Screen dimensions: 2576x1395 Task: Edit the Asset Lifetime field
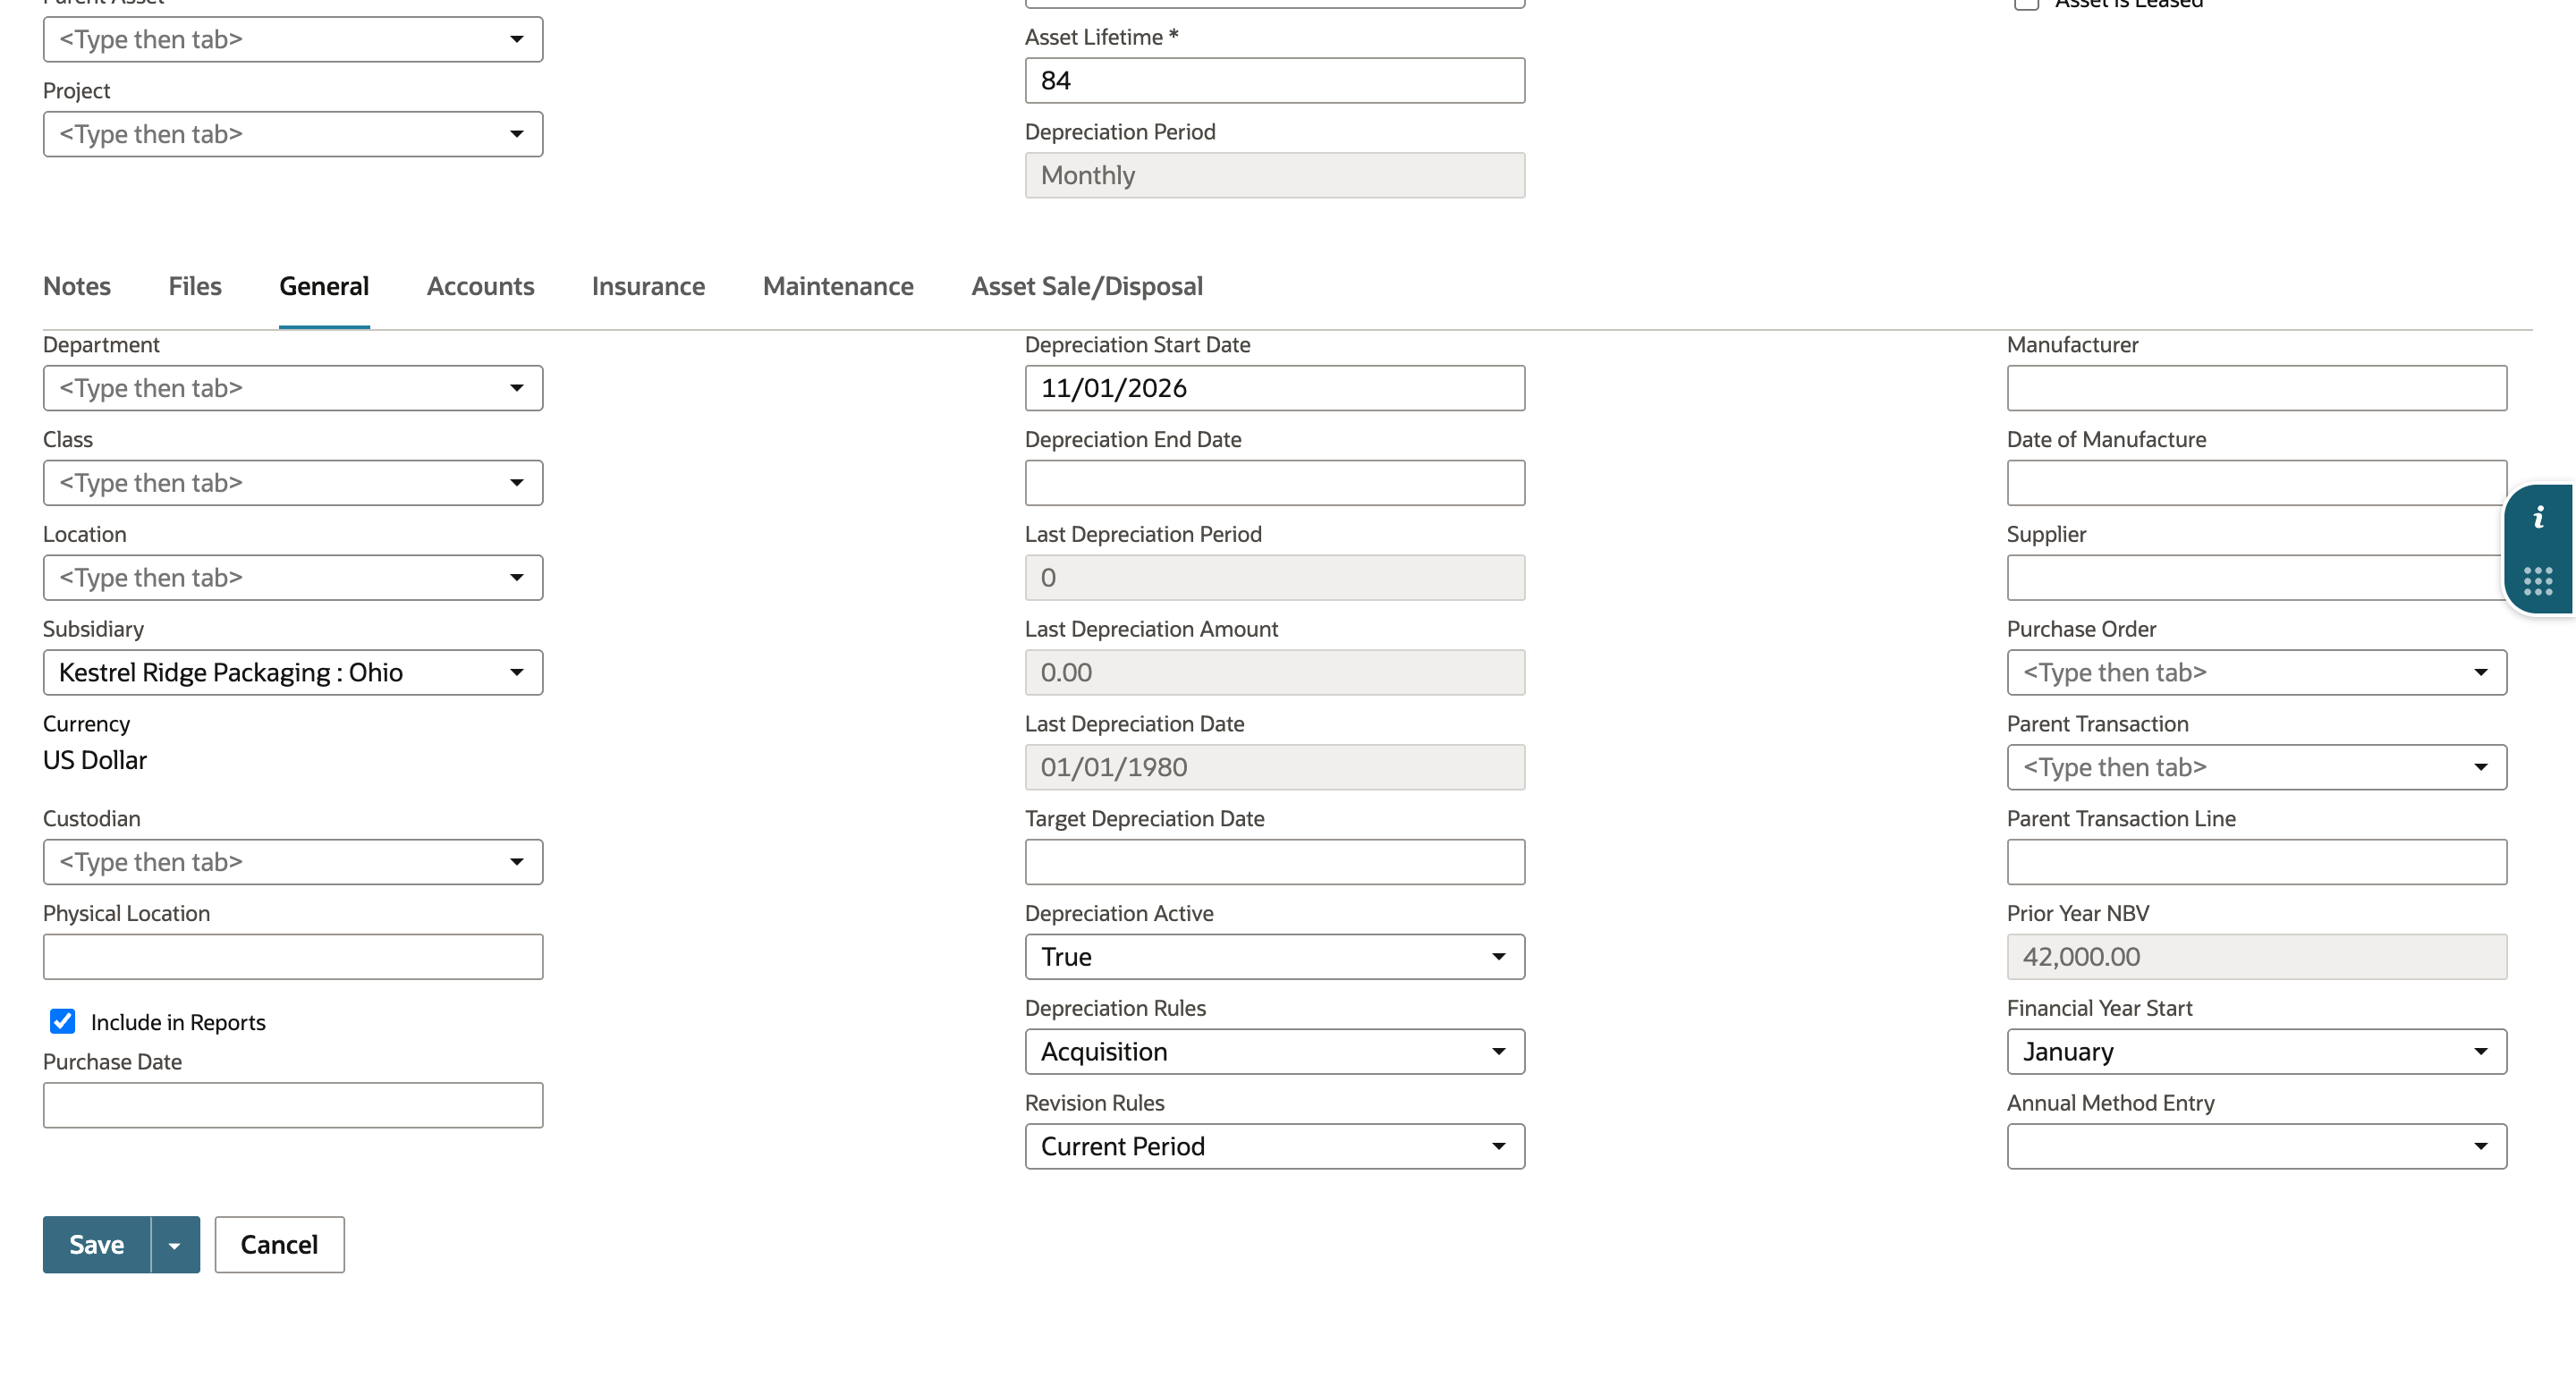pos(1275,81)
